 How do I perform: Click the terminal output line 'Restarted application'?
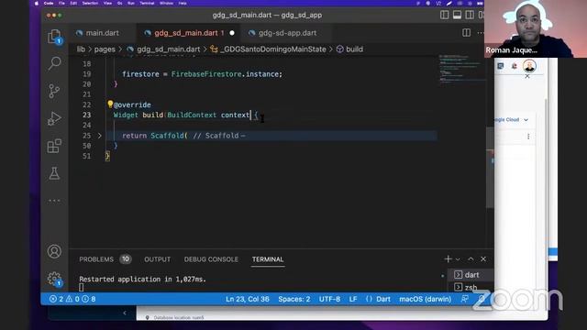[x=142, y=279]
